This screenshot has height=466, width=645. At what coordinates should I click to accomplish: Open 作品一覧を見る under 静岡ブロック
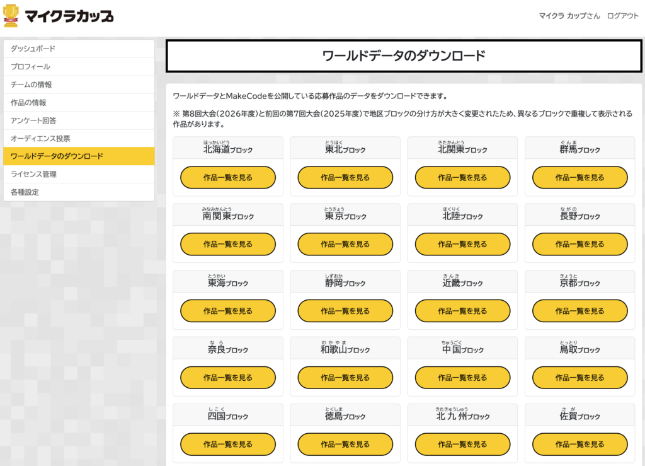[x=345, y=311]
